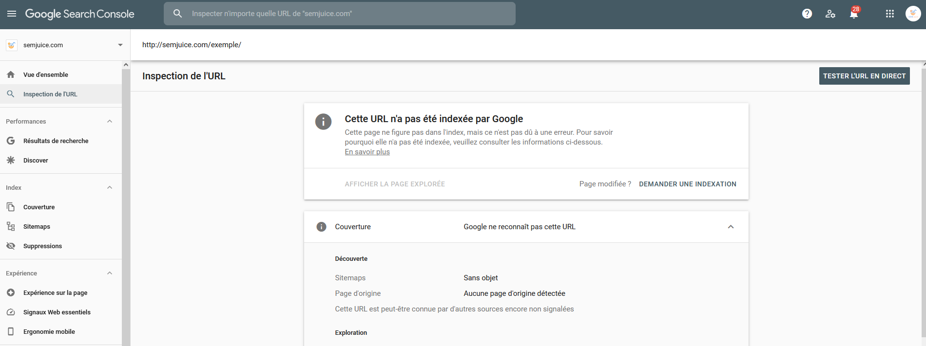Open the Discover report
This screenshot has width=926, height=346.
click(x=61, y=160)
